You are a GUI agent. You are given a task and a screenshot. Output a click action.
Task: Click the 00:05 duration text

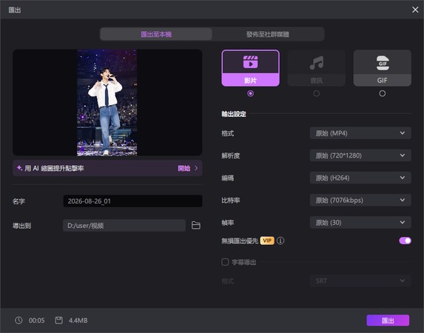click(x=37, y=320)
